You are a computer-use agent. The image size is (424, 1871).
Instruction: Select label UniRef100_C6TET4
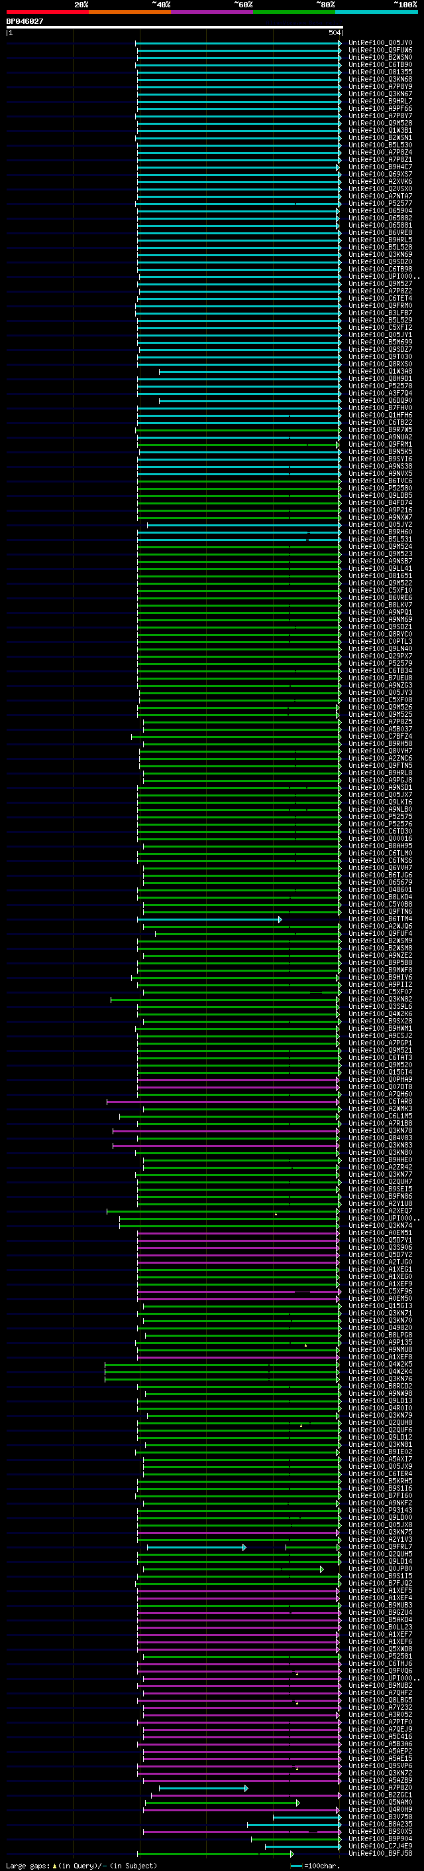pos(380,299)
